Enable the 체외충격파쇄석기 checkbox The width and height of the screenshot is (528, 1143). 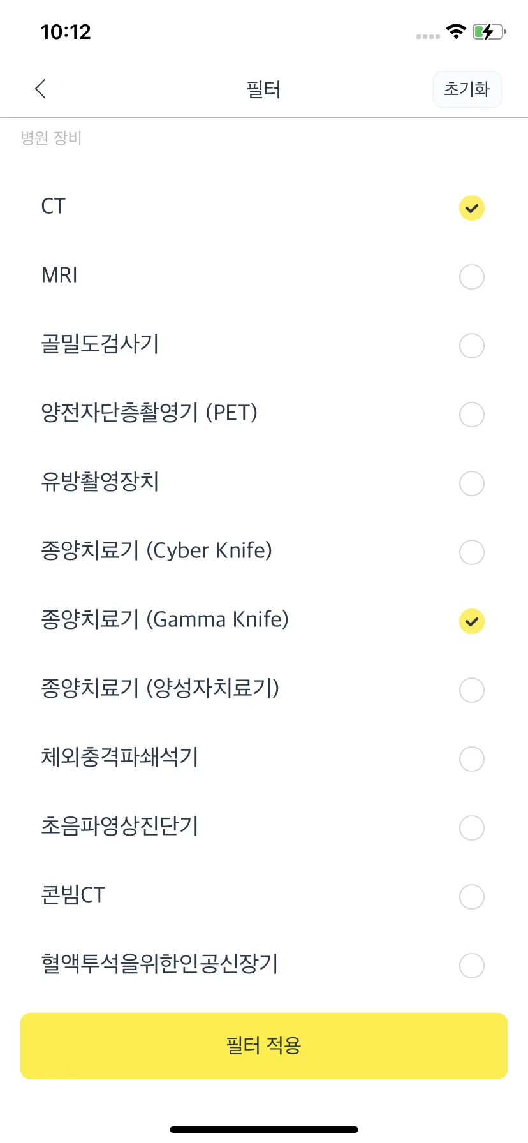click(472, 759)
